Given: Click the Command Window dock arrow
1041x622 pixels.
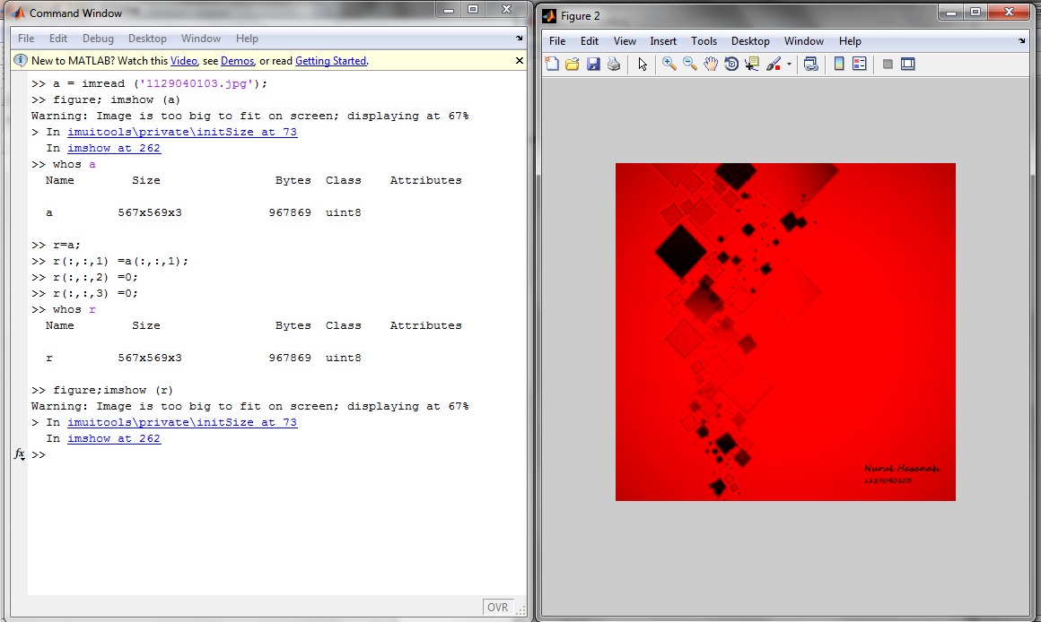Looking at the screenshot, I should pyautogui.click(x=520, y=39).
